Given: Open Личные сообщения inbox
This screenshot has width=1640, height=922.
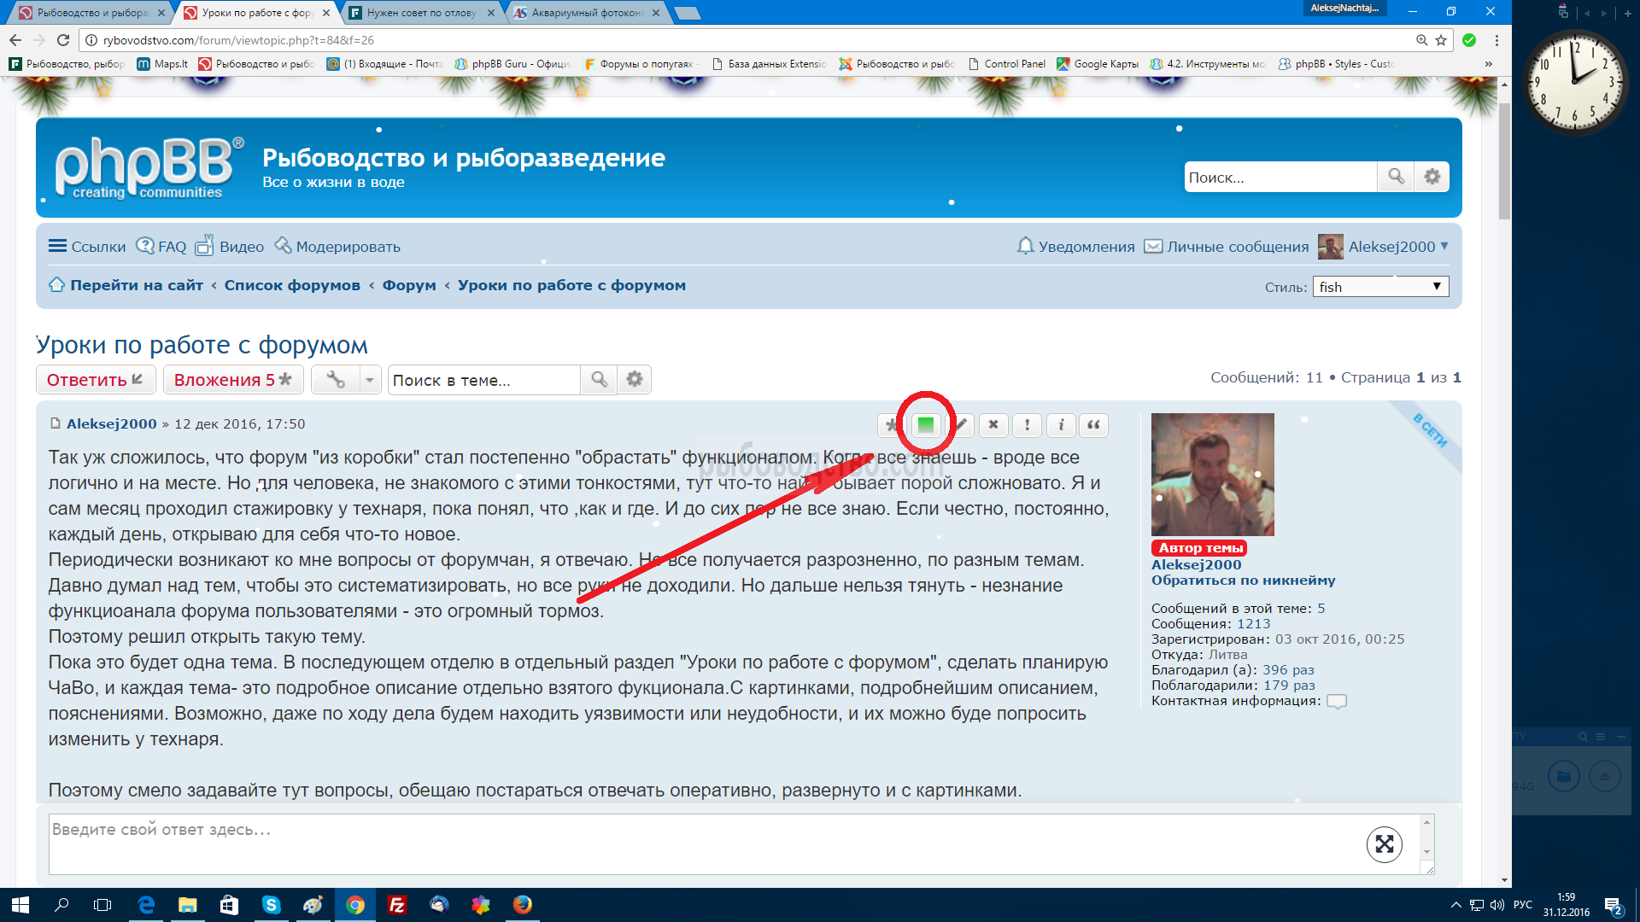Looking at the screenshot, I should point(1227,247).
